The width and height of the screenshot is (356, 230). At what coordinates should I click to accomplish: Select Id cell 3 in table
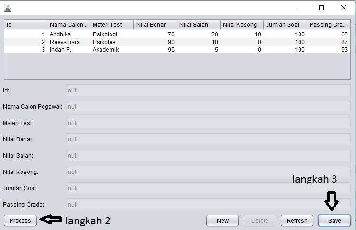pyautogui.click(x=25, y=50)
